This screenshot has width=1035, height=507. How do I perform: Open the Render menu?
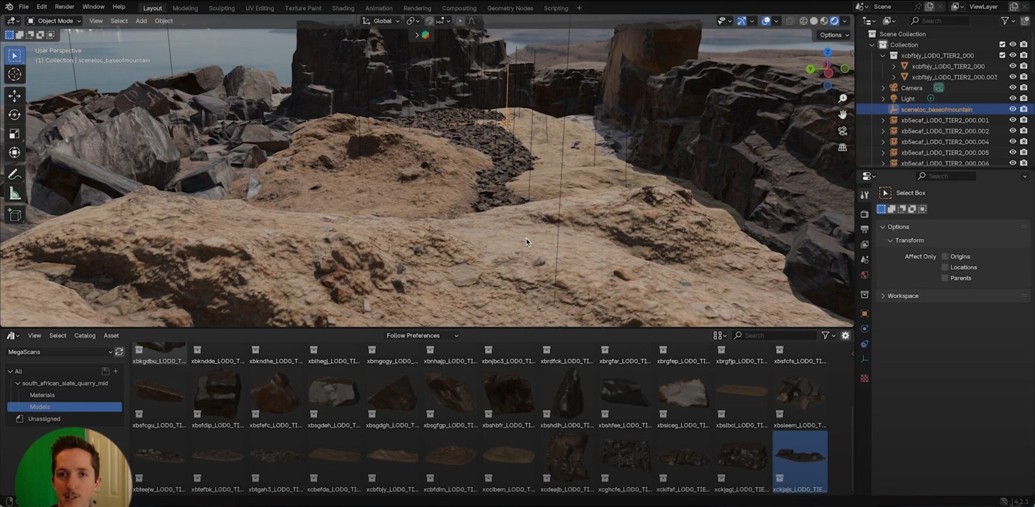(x=64, y=6)
